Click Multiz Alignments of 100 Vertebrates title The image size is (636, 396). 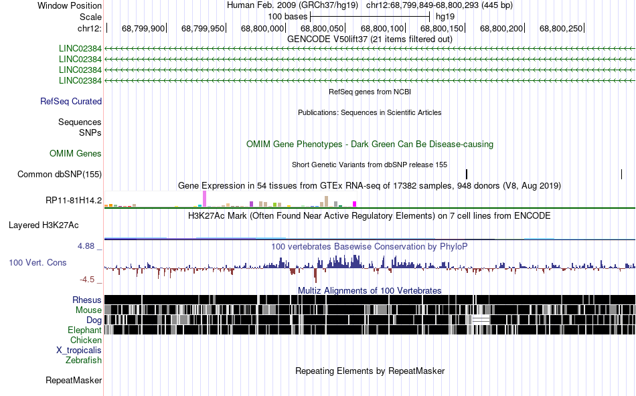[370, 290]
